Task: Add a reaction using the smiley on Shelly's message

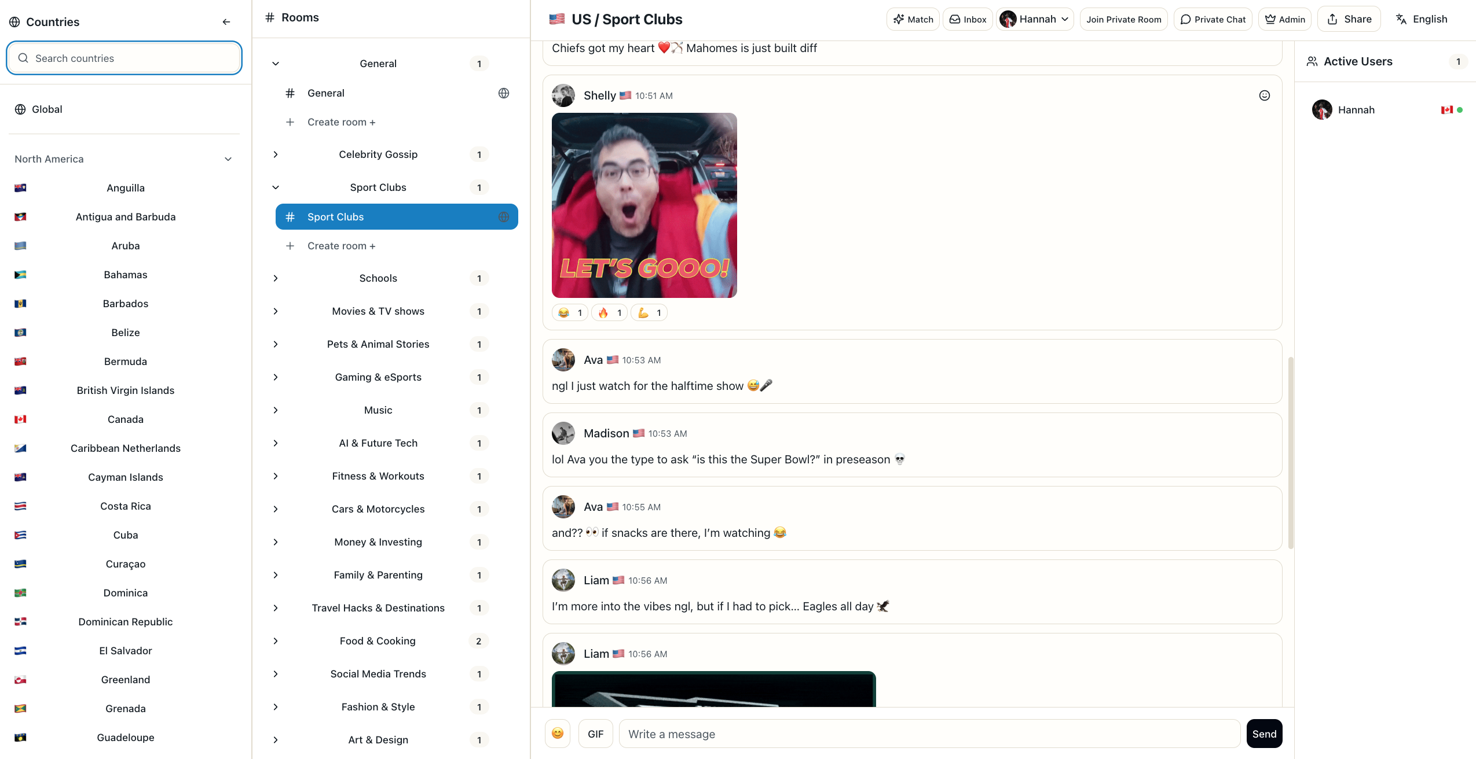Action: [1265, 95]
